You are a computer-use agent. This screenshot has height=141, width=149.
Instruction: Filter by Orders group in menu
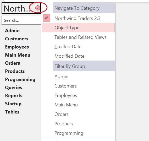point(78,114)
